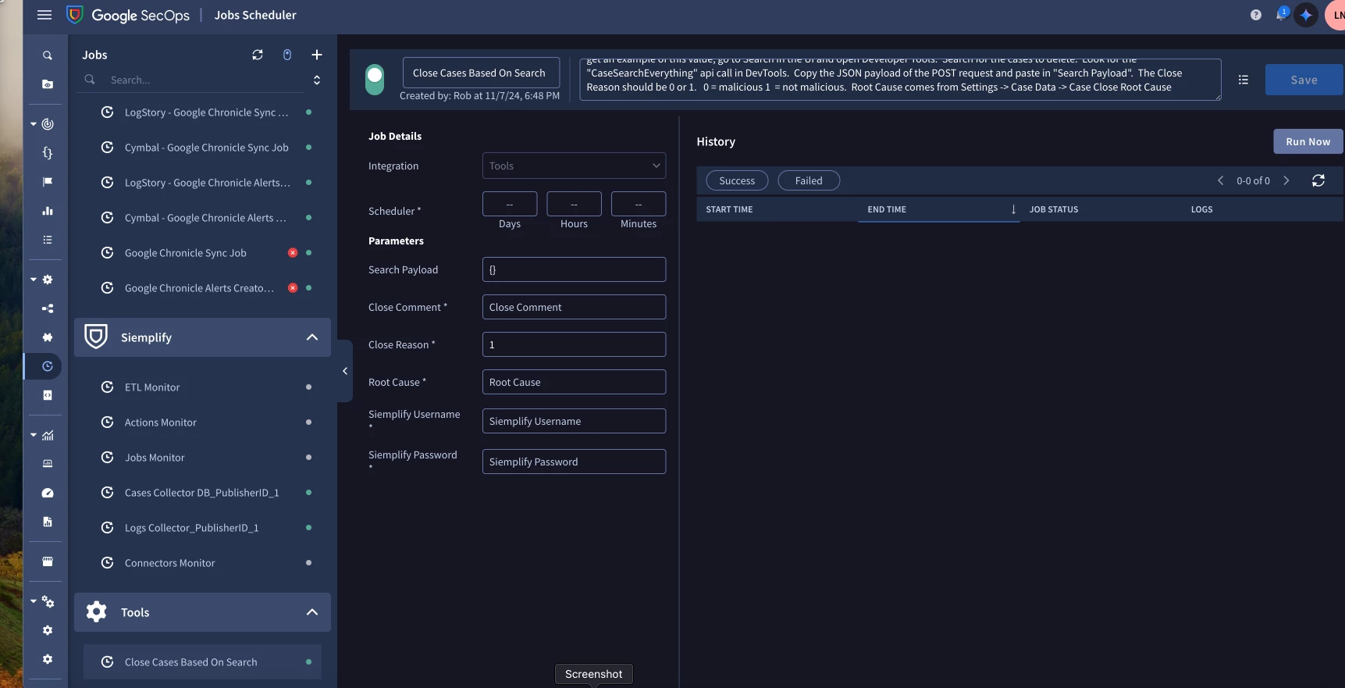Click the Save button

click(1304, 80)
